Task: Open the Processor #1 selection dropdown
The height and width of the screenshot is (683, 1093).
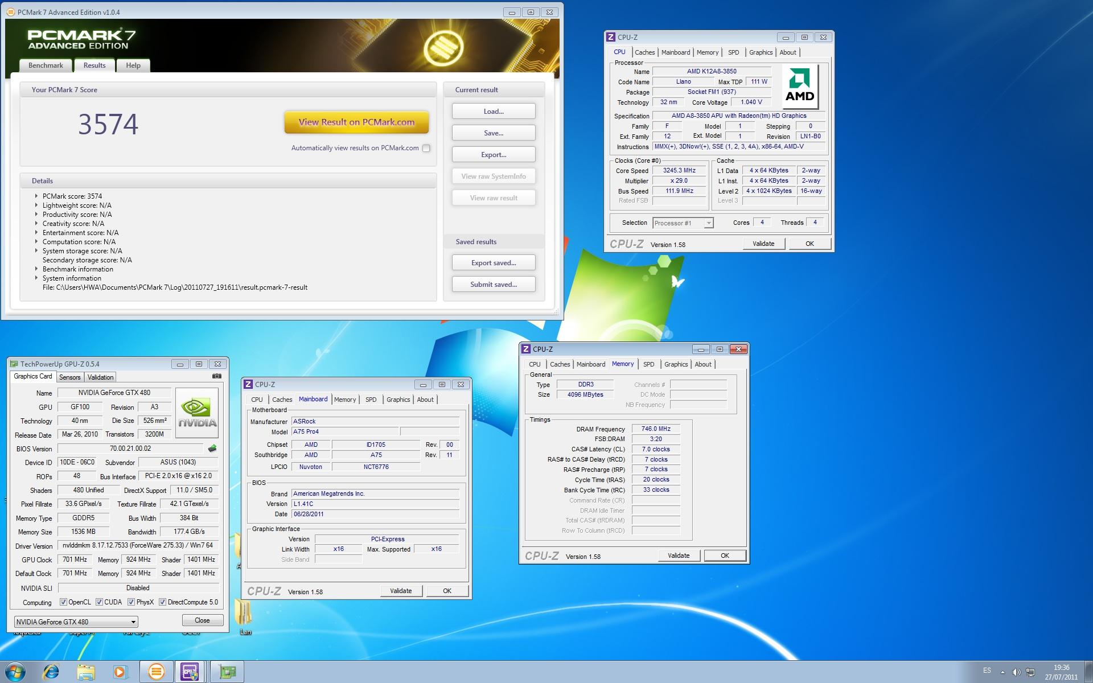Action: point(683,223)
